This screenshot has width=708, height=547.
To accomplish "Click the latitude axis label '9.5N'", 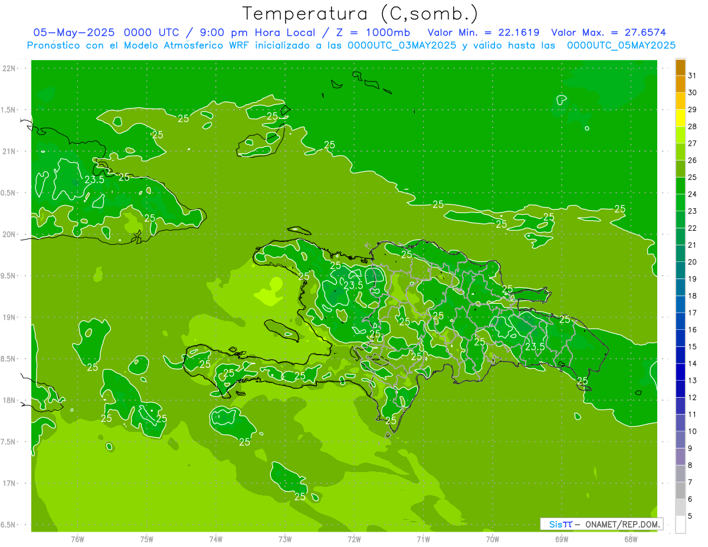I will pos(9,276).
